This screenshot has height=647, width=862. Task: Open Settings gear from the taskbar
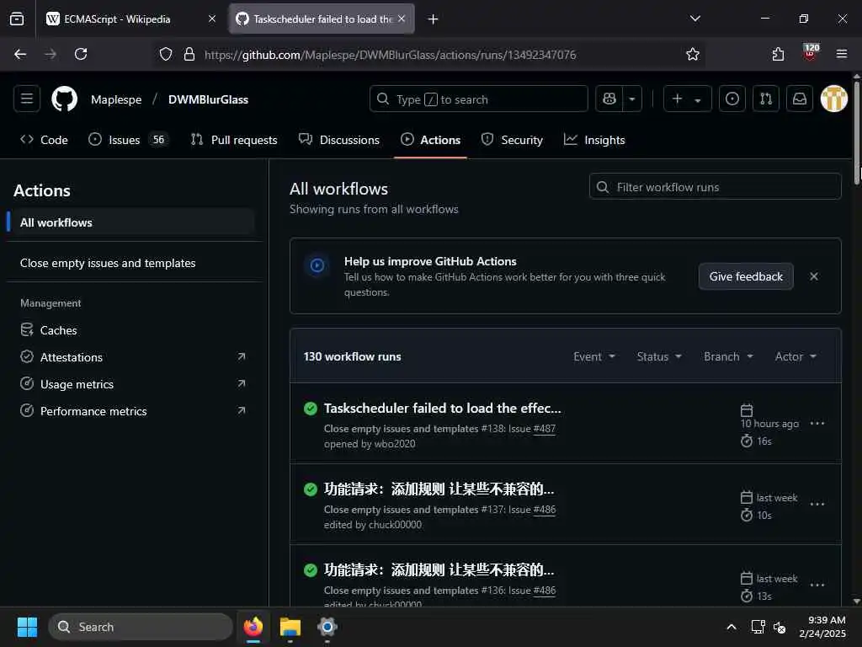tap(327, 627)
